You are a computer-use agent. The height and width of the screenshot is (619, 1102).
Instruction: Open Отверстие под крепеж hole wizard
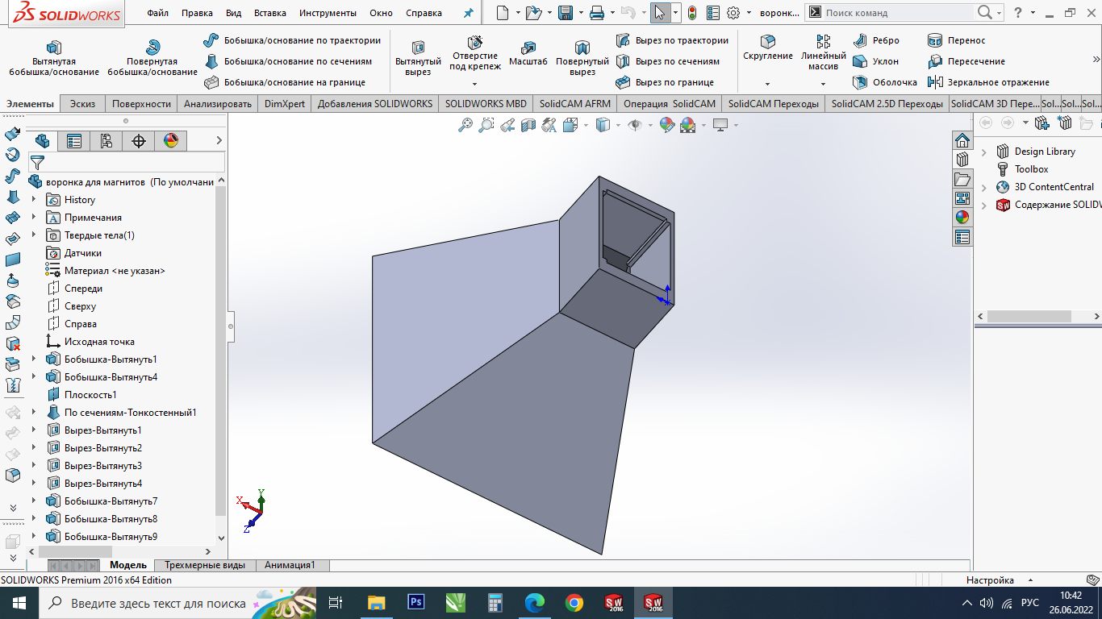coord(474,43)
